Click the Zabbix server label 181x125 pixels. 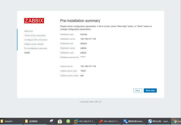[x=66, y=66]
